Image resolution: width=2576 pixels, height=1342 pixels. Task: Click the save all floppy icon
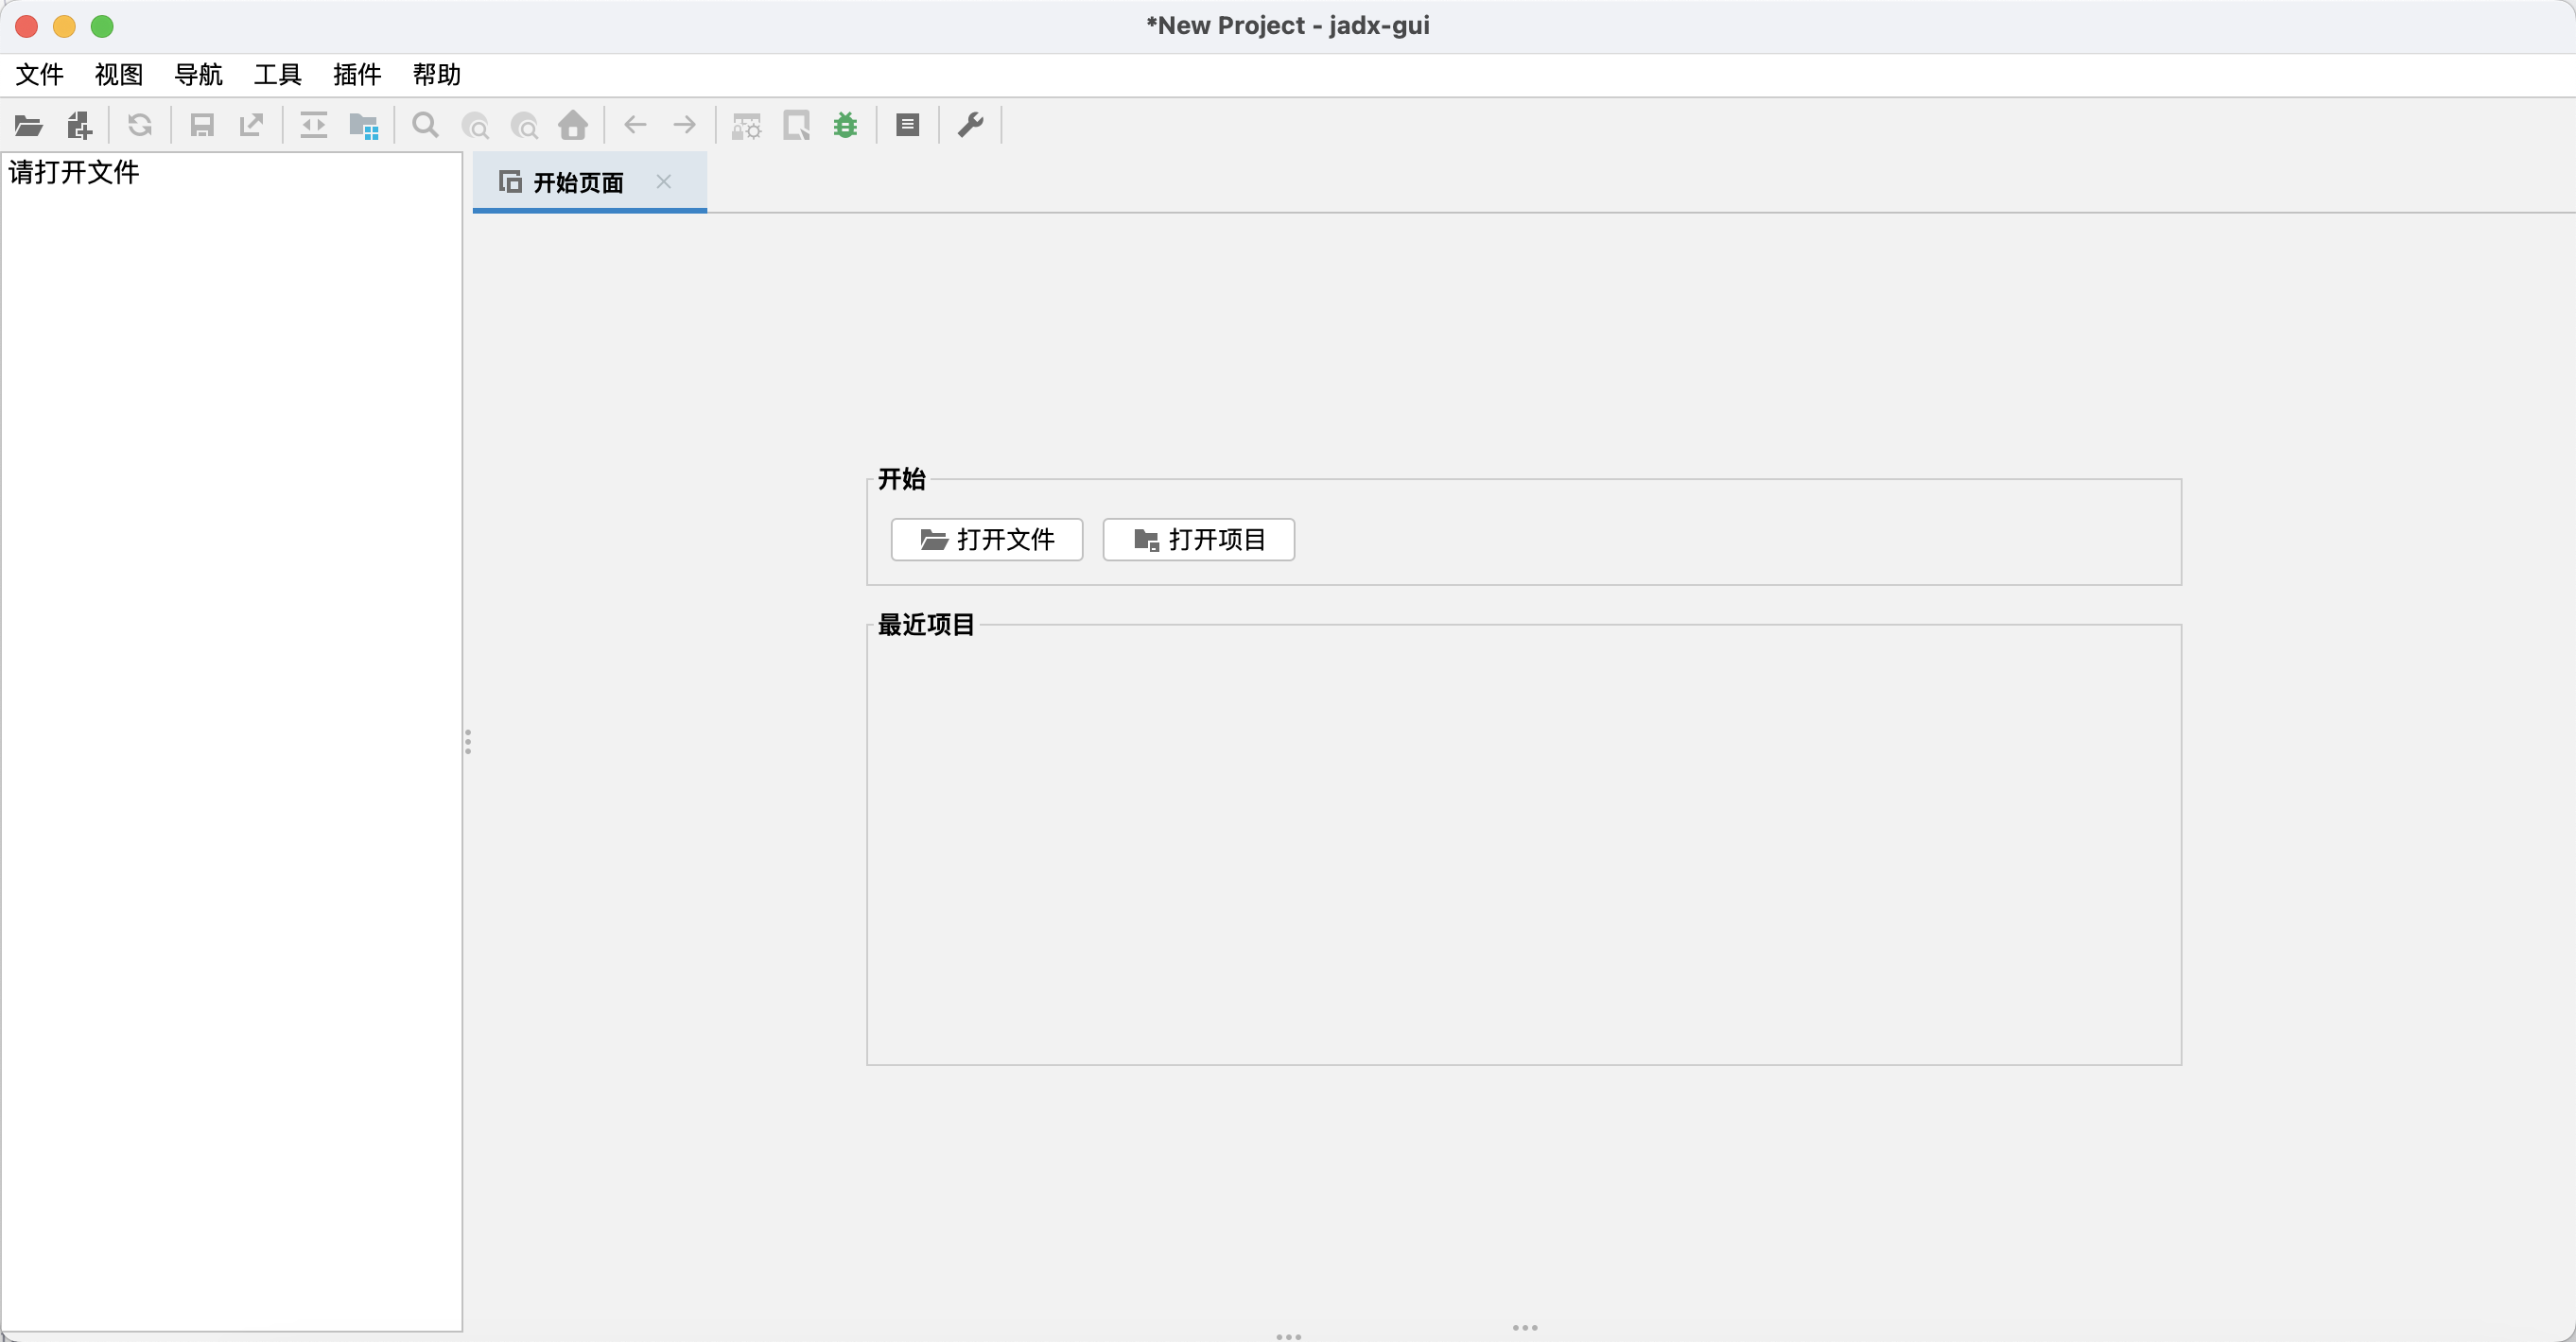point(202,126)
